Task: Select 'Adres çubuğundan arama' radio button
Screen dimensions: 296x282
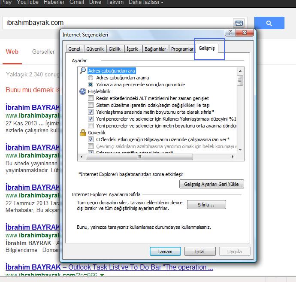Action: coord(91,78)
